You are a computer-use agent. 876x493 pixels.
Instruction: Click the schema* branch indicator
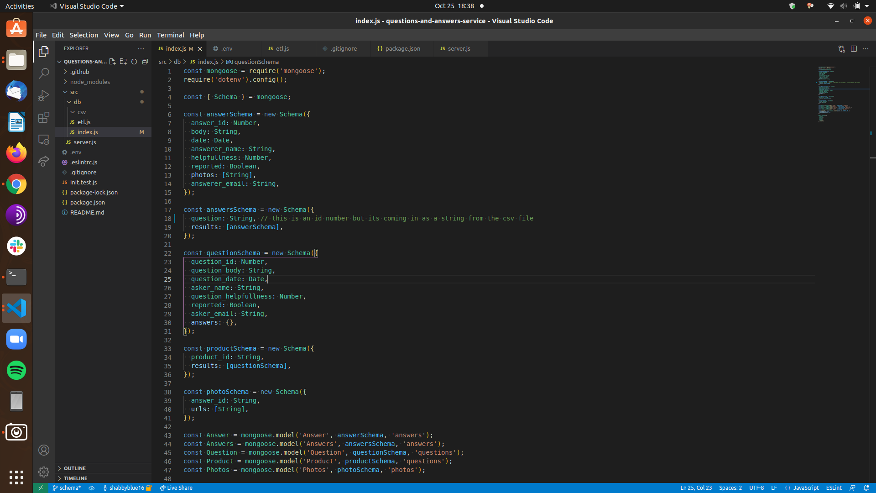coord(67,488)
